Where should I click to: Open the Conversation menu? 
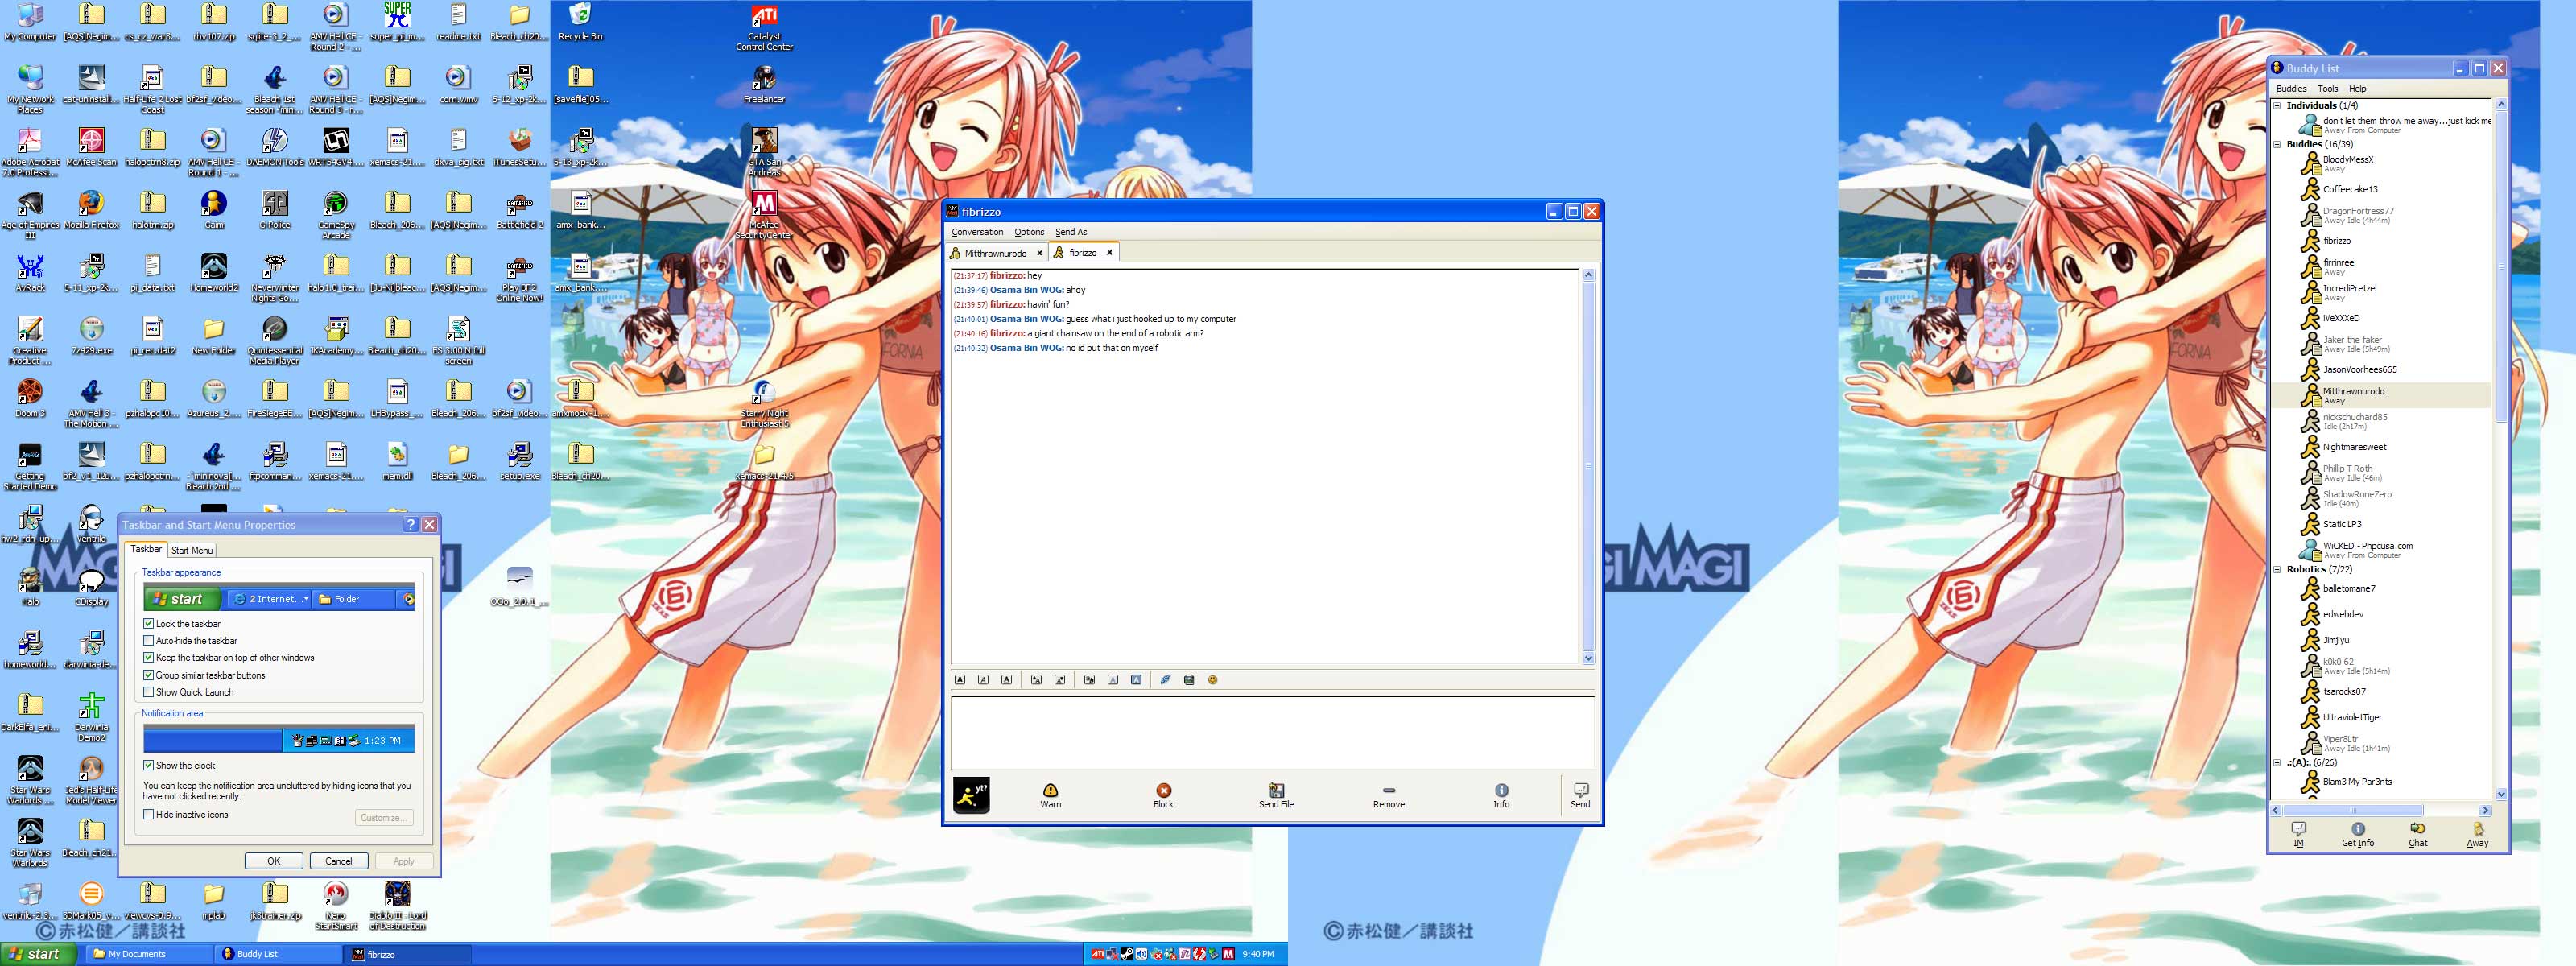(977, 232)
